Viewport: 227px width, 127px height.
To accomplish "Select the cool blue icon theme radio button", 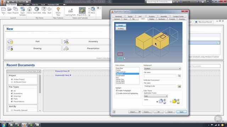I will tap(157, 102).
